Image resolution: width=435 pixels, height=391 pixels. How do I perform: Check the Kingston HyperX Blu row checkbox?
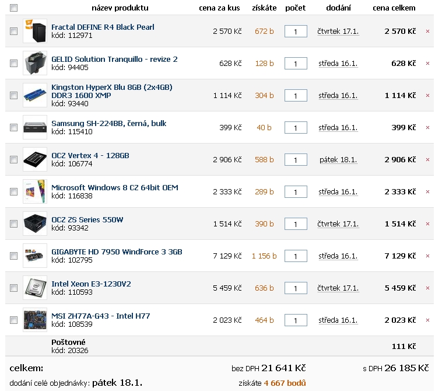click(x=13, y=95)
